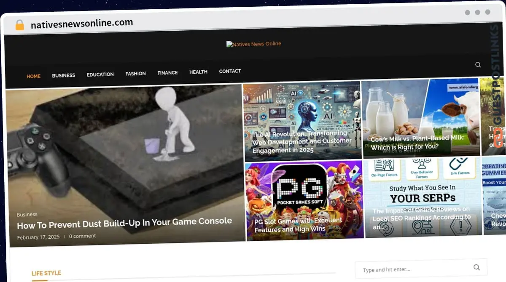Click the LIFE STYLE section heading
Image resolution: width=506 pixels, height=282 pixels.
pos(46,273)
